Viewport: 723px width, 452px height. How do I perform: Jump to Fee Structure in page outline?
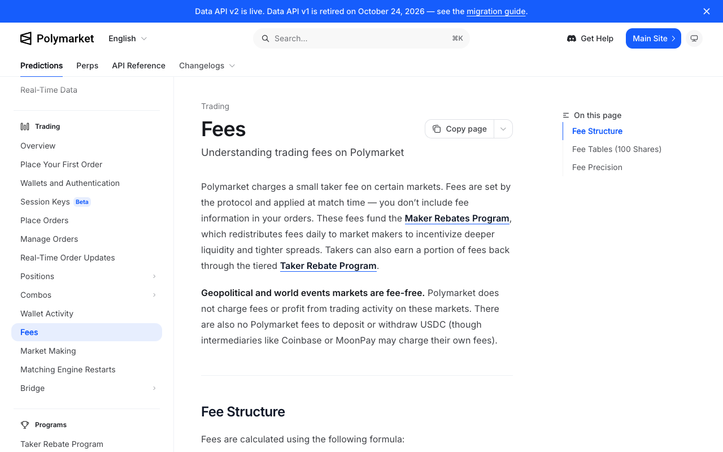[x=597, y=131]
